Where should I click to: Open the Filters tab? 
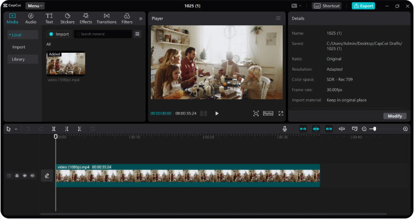coord(127,18)
